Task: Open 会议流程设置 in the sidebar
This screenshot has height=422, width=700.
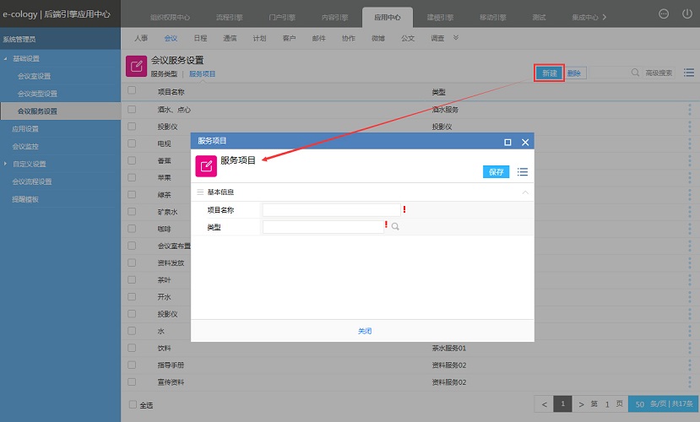Action: (32, 181)
